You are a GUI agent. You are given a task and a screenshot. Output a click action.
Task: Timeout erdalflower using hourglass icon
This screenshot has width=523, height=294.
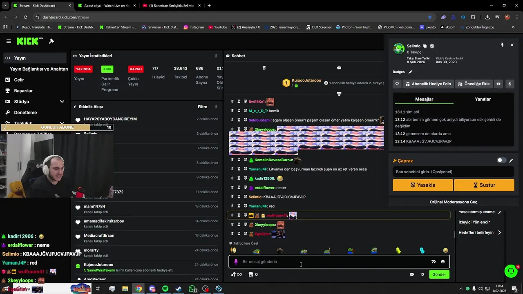pyautogui.click(x=239, y=187)
